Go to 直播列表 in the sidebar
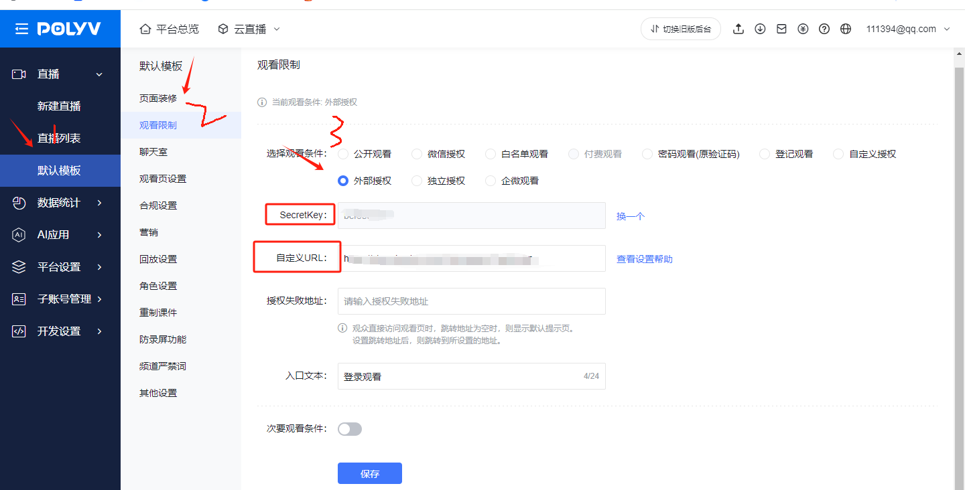The height and width of the screenshot is (490, 965). coord(59,139)
